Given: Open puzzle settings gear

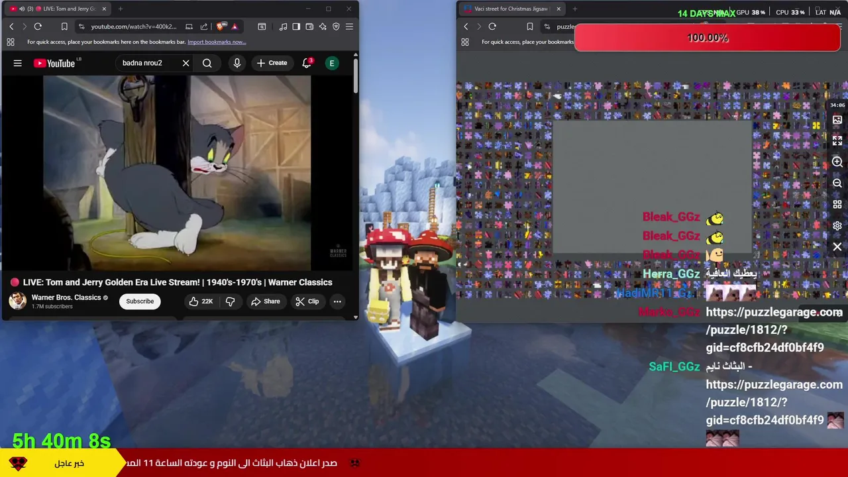Looking at the screenshot, I should [x=837, y=226].
